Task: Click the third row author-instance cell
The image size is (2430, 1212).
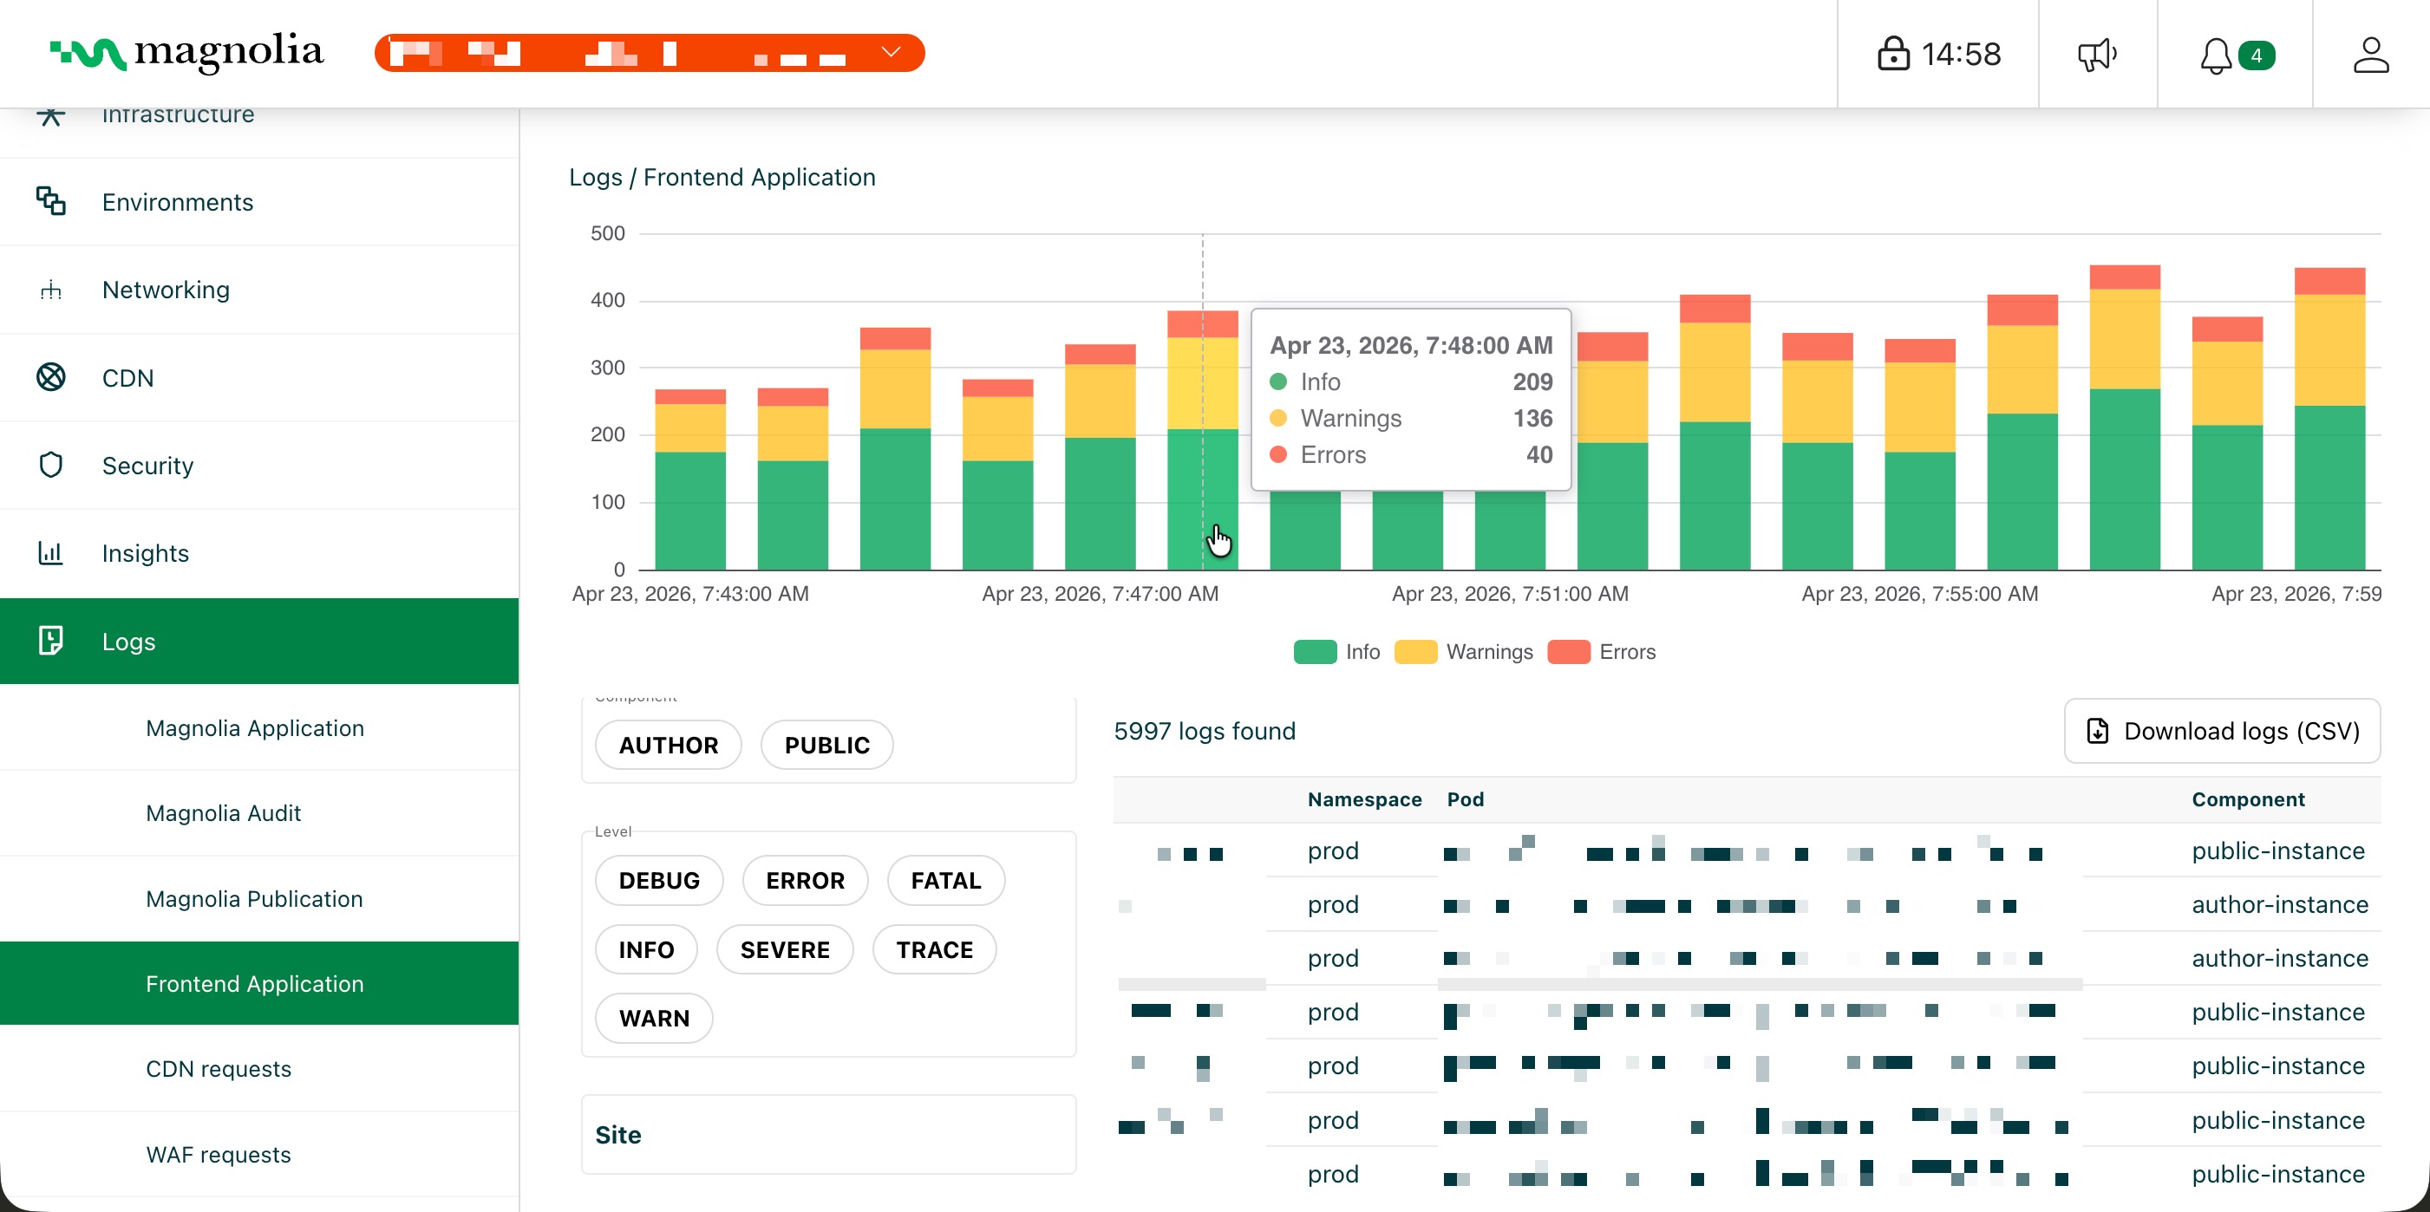Action: pos(2280,958)
